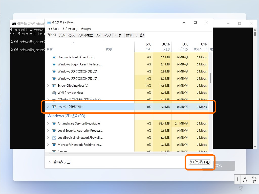
Task: Click the 次へ button behind Task Manager
Action: [x=224, y=166]
